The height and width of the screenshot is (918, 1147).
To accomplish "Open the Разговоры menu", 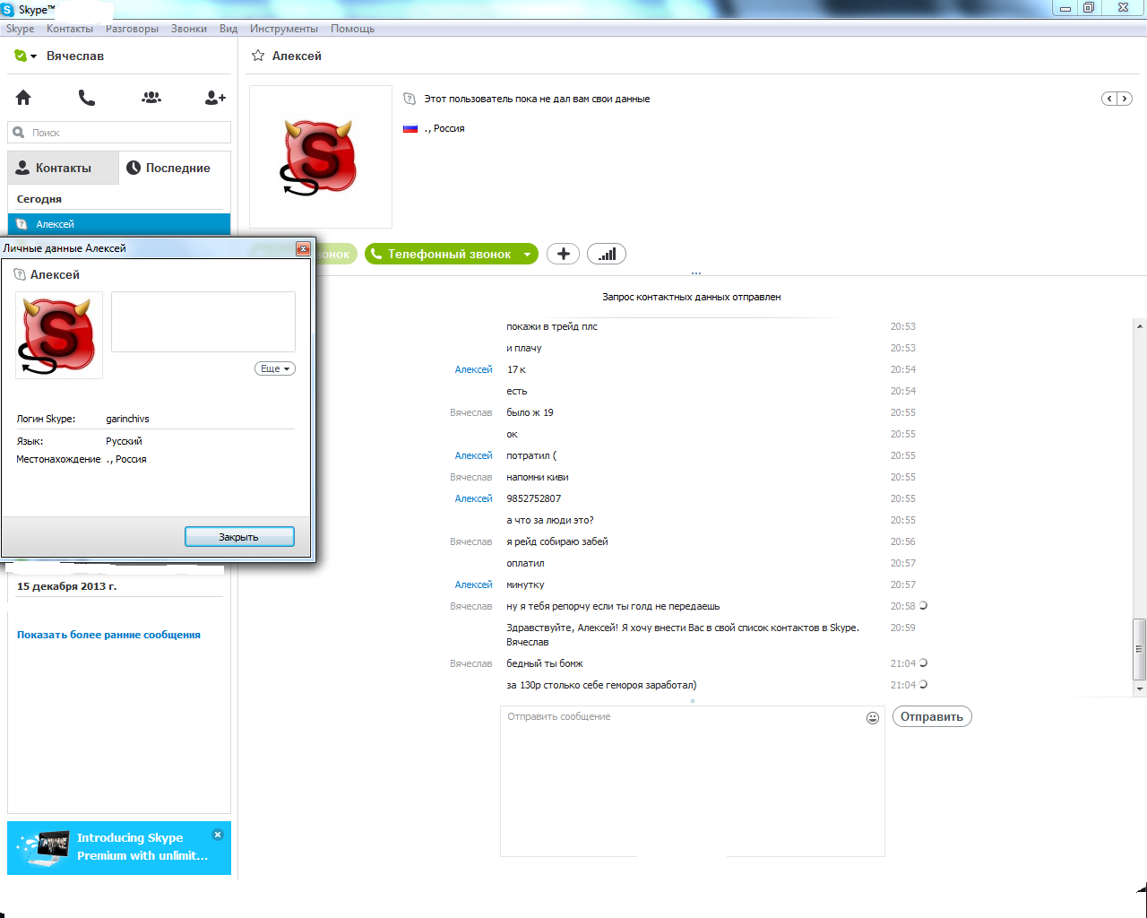I will click(x=132, y=29).
